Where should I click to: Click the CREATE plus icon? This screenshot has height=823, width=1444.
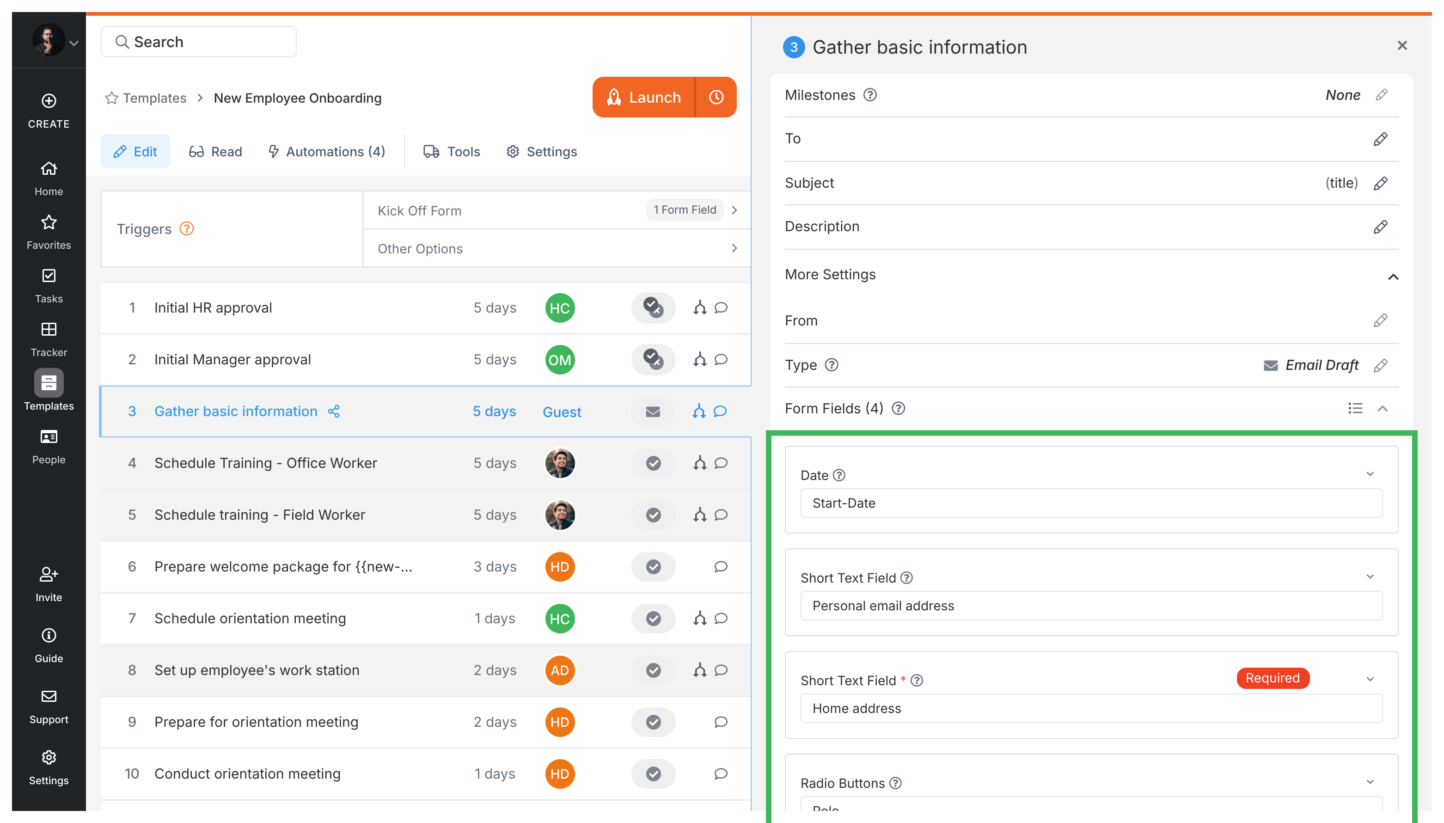click(49, 101)
